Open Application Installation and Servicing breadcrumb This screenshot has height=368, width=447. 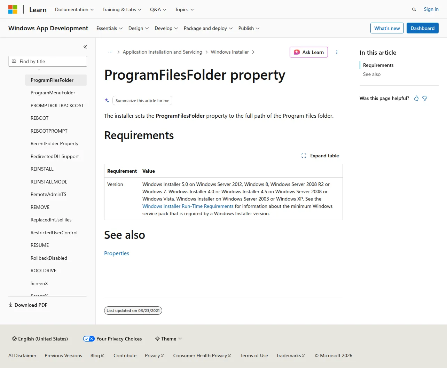163,52
